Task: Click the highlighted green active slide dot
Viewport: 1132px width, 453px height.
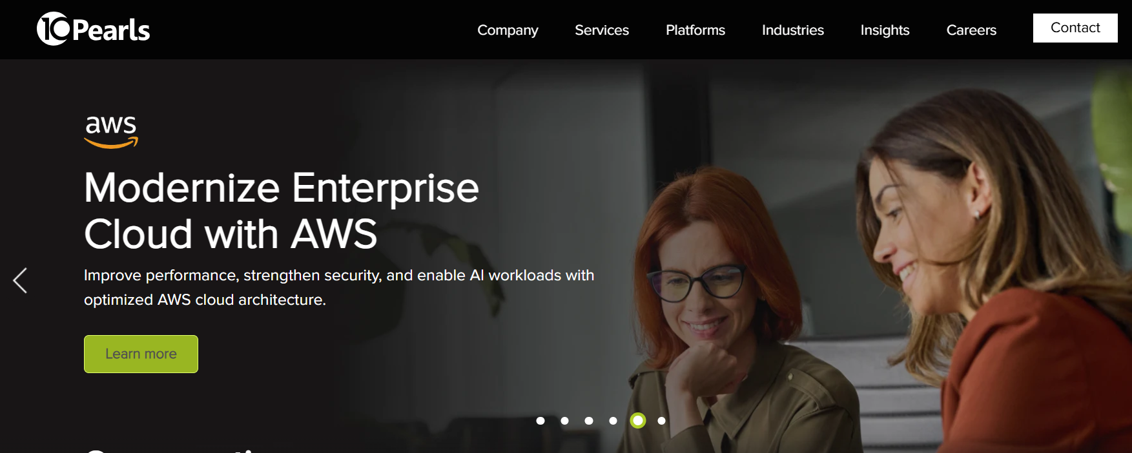Action: pos(638,421)
